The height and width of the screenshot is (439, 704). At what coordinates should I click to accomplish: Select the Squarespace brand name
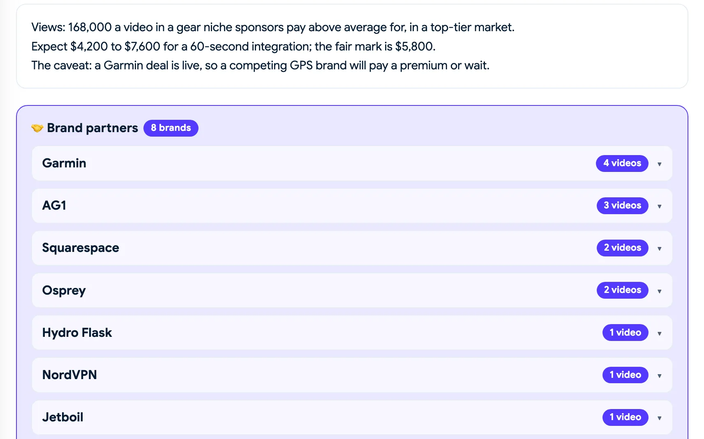81,248
